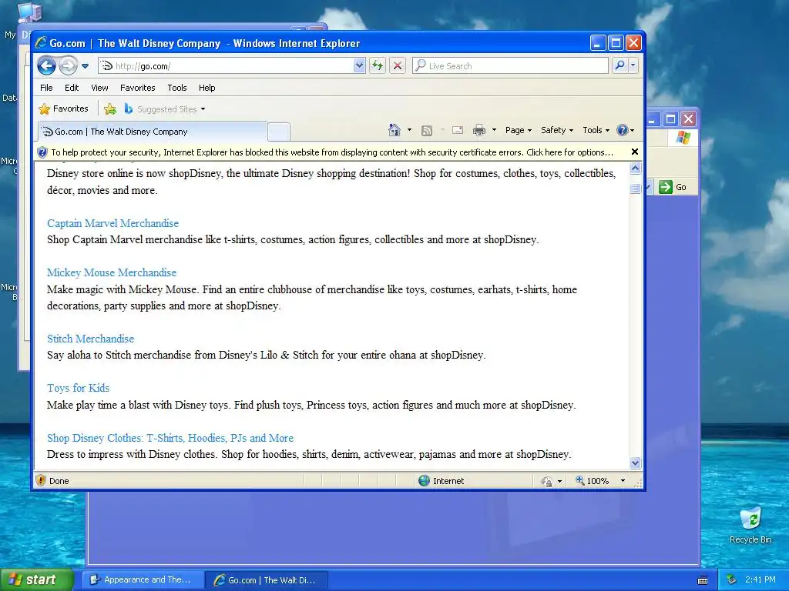The image size is (789, 591).
Task: Open Toys for Kids link
Action: pyautogui.click(x=78, y=388)
